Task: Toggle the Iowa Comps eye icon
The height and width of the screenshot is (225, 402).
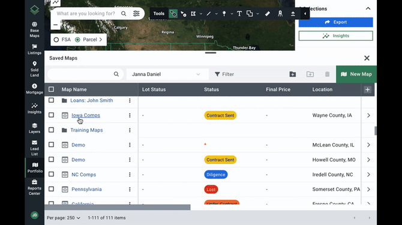Action: [x=65, y=115]
